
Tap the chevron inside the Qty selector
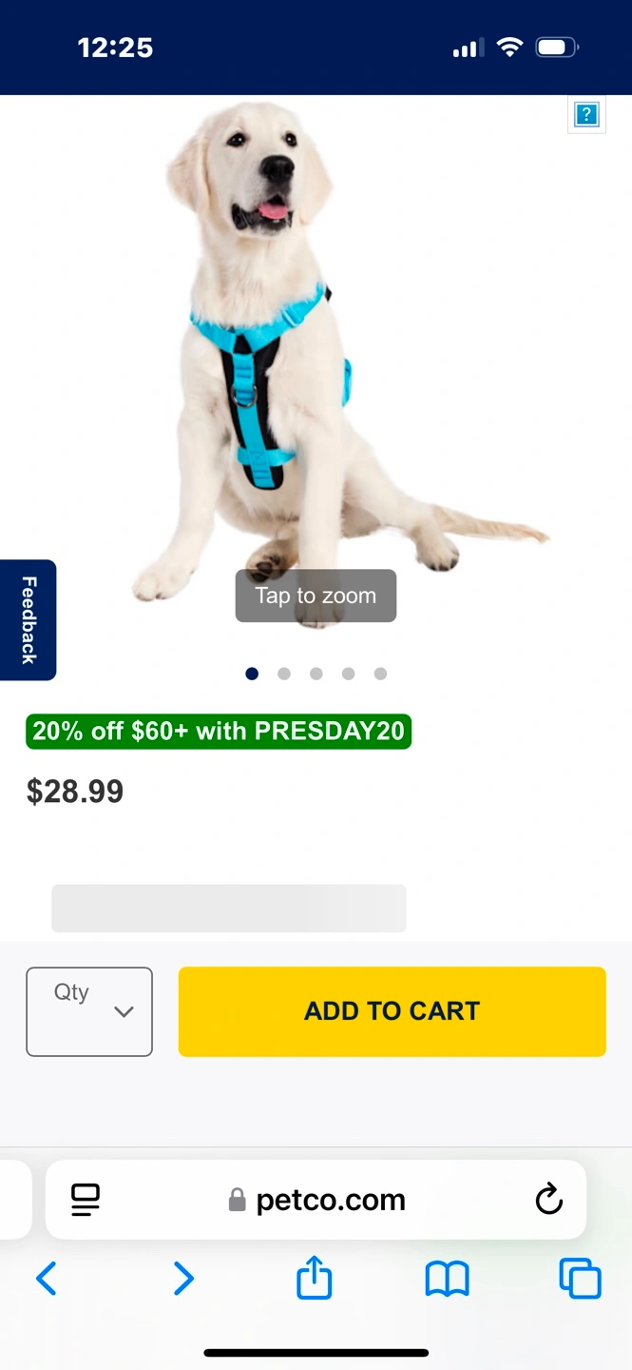coord(124,1012)
